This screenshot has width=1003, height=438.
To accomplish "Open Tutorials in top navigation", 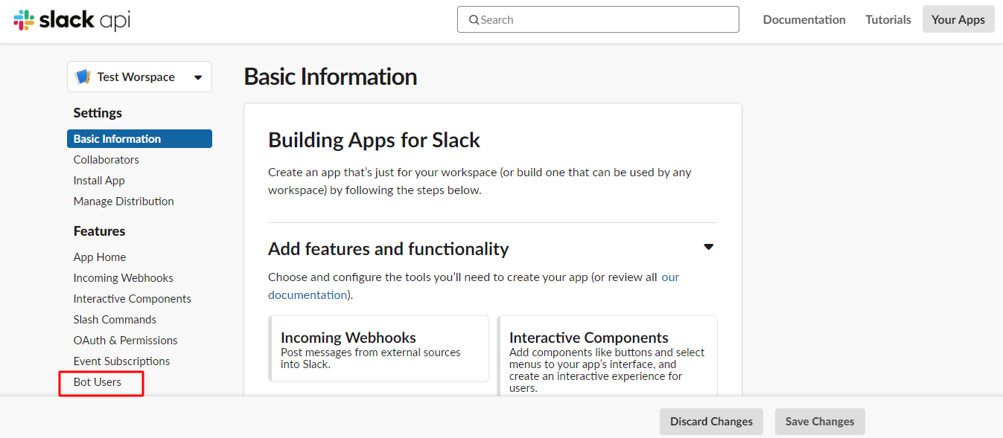I will click(x=888, y=20).
